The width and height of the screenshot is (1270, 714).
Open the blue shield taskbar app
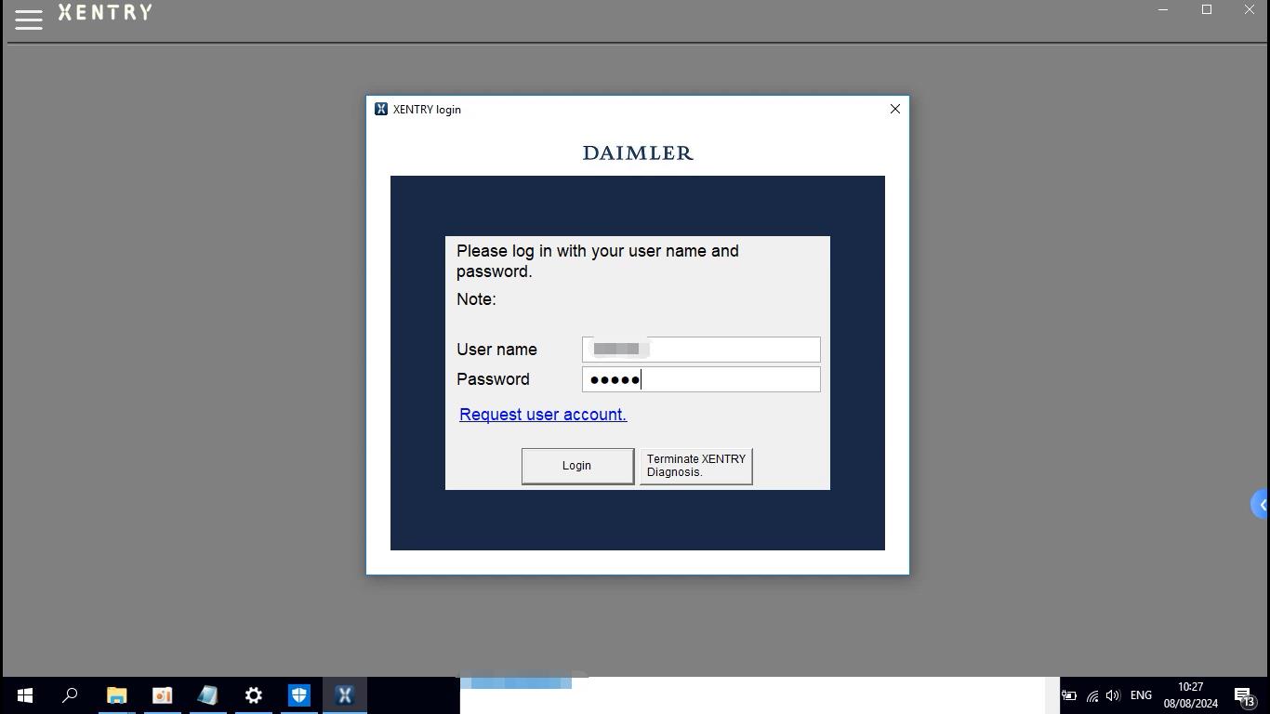pyautogui.click(x=298, y=695)
